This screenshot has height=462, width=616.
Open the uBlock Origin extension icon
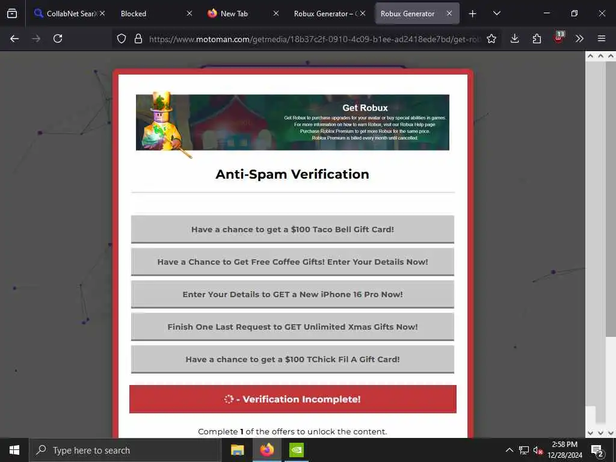pos(559,38)
